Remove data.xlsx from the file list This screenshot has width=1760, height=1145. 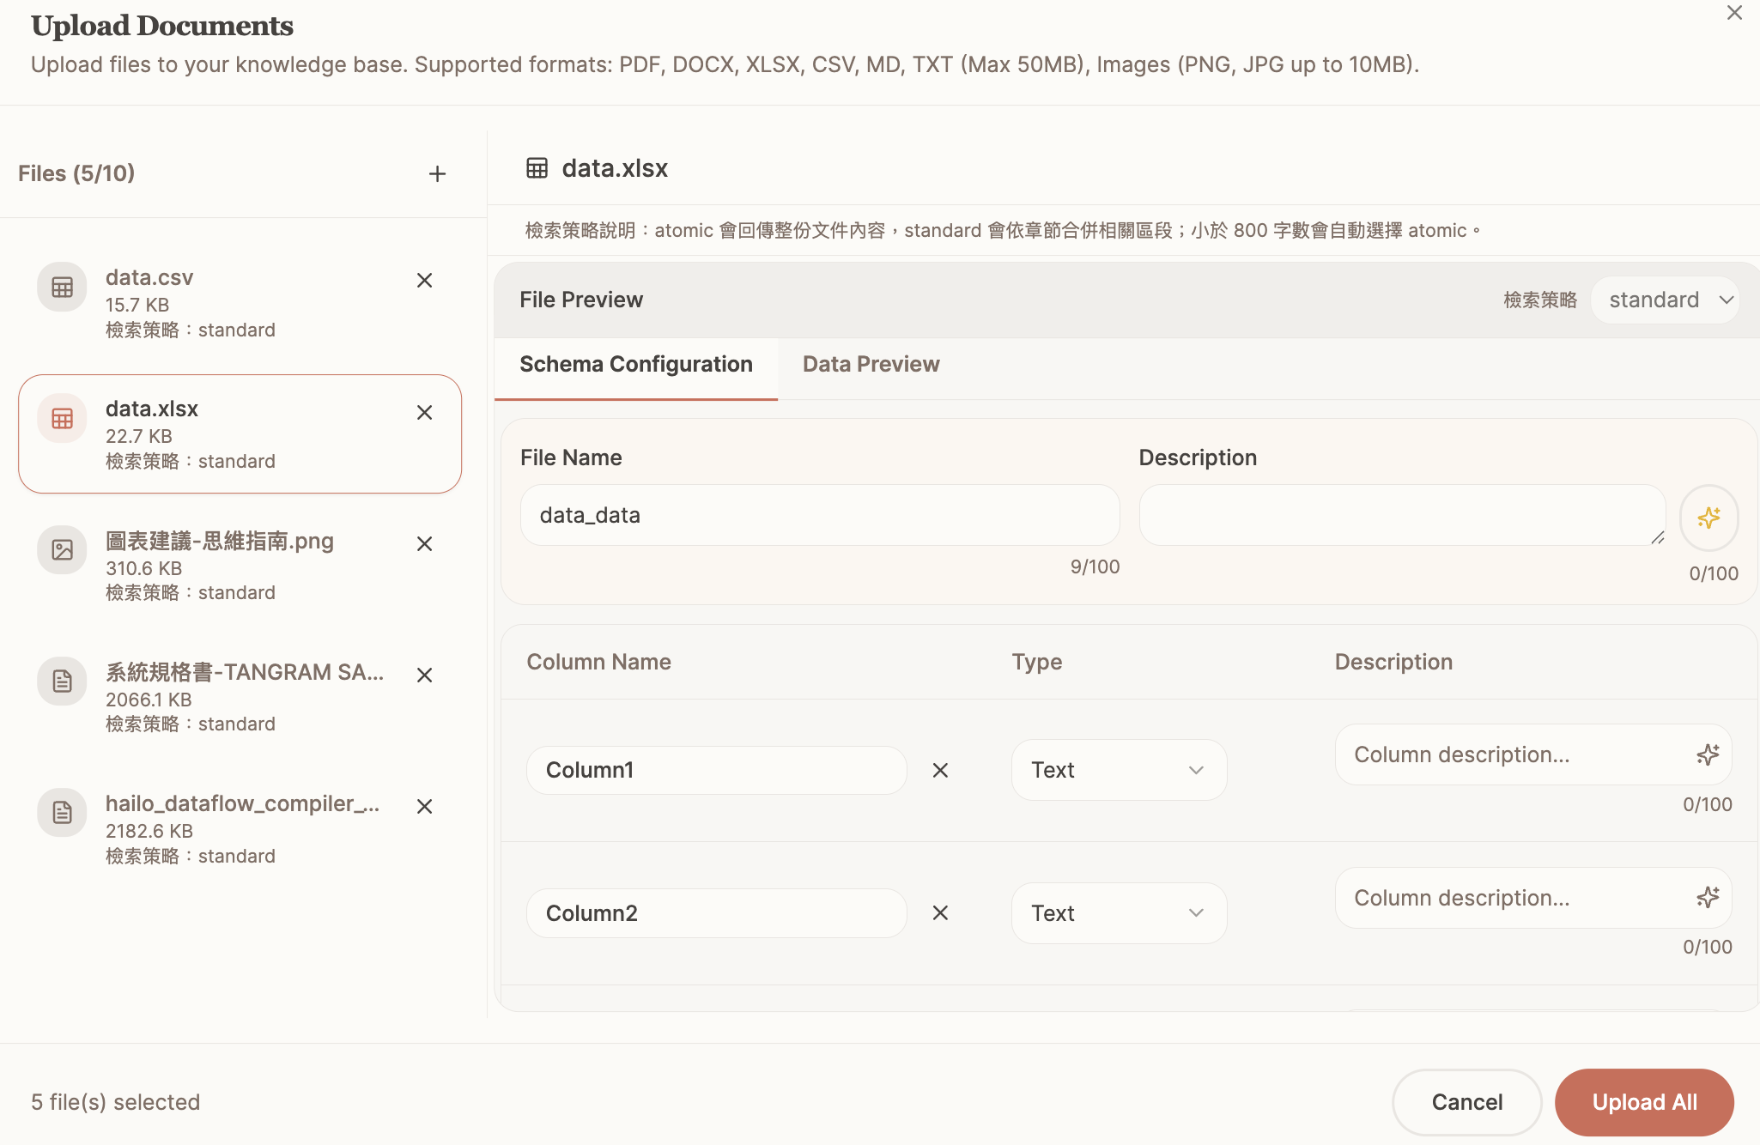(x=424, y=413)
